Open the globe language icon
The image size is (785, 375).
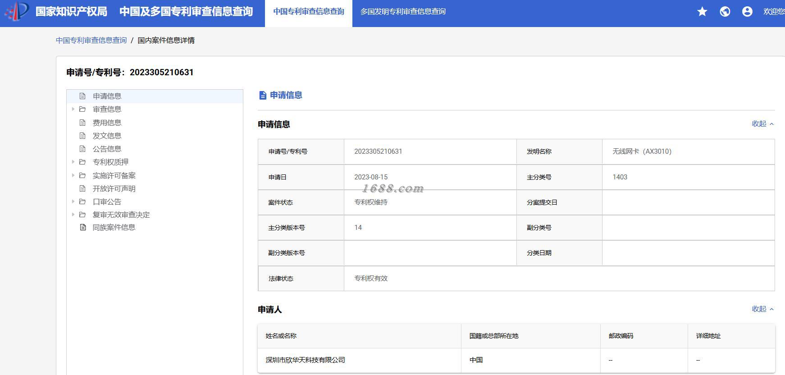point(725,12)
